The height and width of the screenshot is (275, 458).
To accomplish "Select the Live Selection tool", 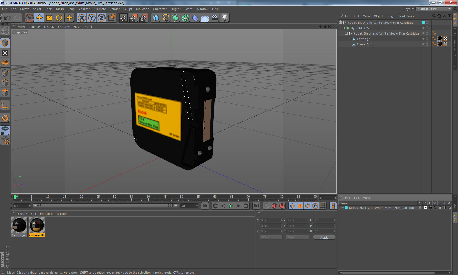I will click(x=29, y=18).
